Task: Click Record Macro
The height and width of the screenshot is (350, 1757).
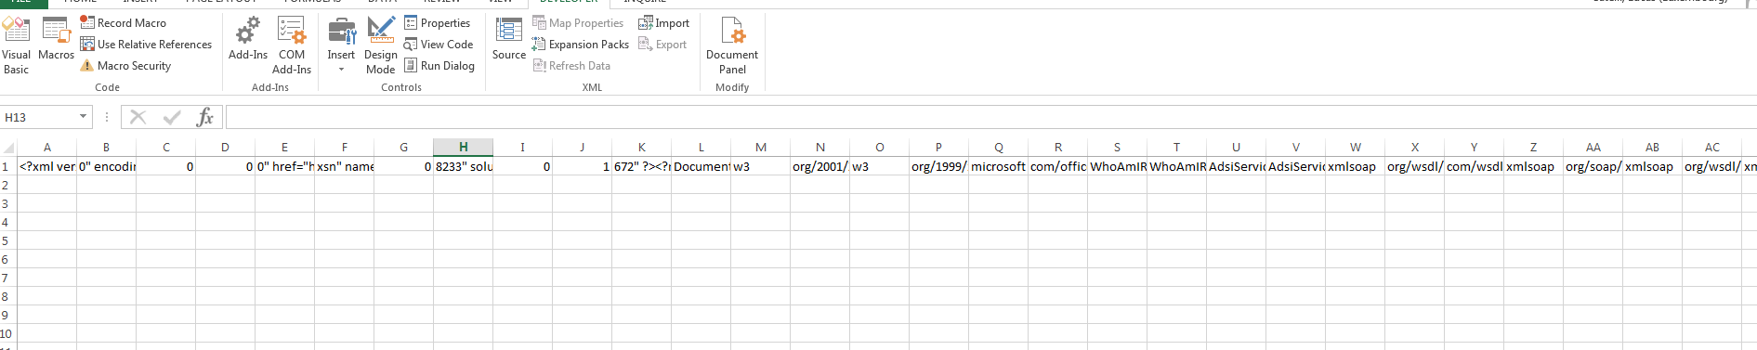Action: (123, 22)
